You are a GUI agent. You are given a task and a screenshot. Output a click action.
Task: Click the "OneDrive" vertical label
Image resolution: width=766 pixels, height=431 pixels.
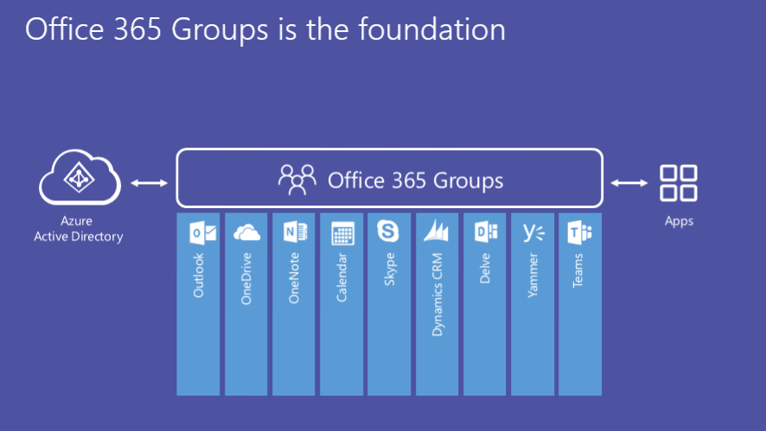click(x=246, y=279)
